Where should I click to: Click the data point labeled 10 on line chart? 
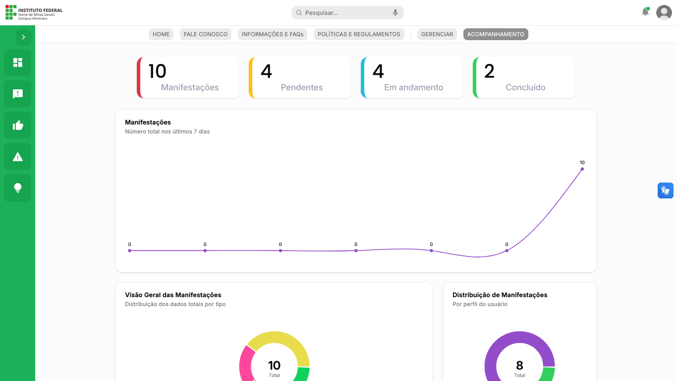(582, 169)
